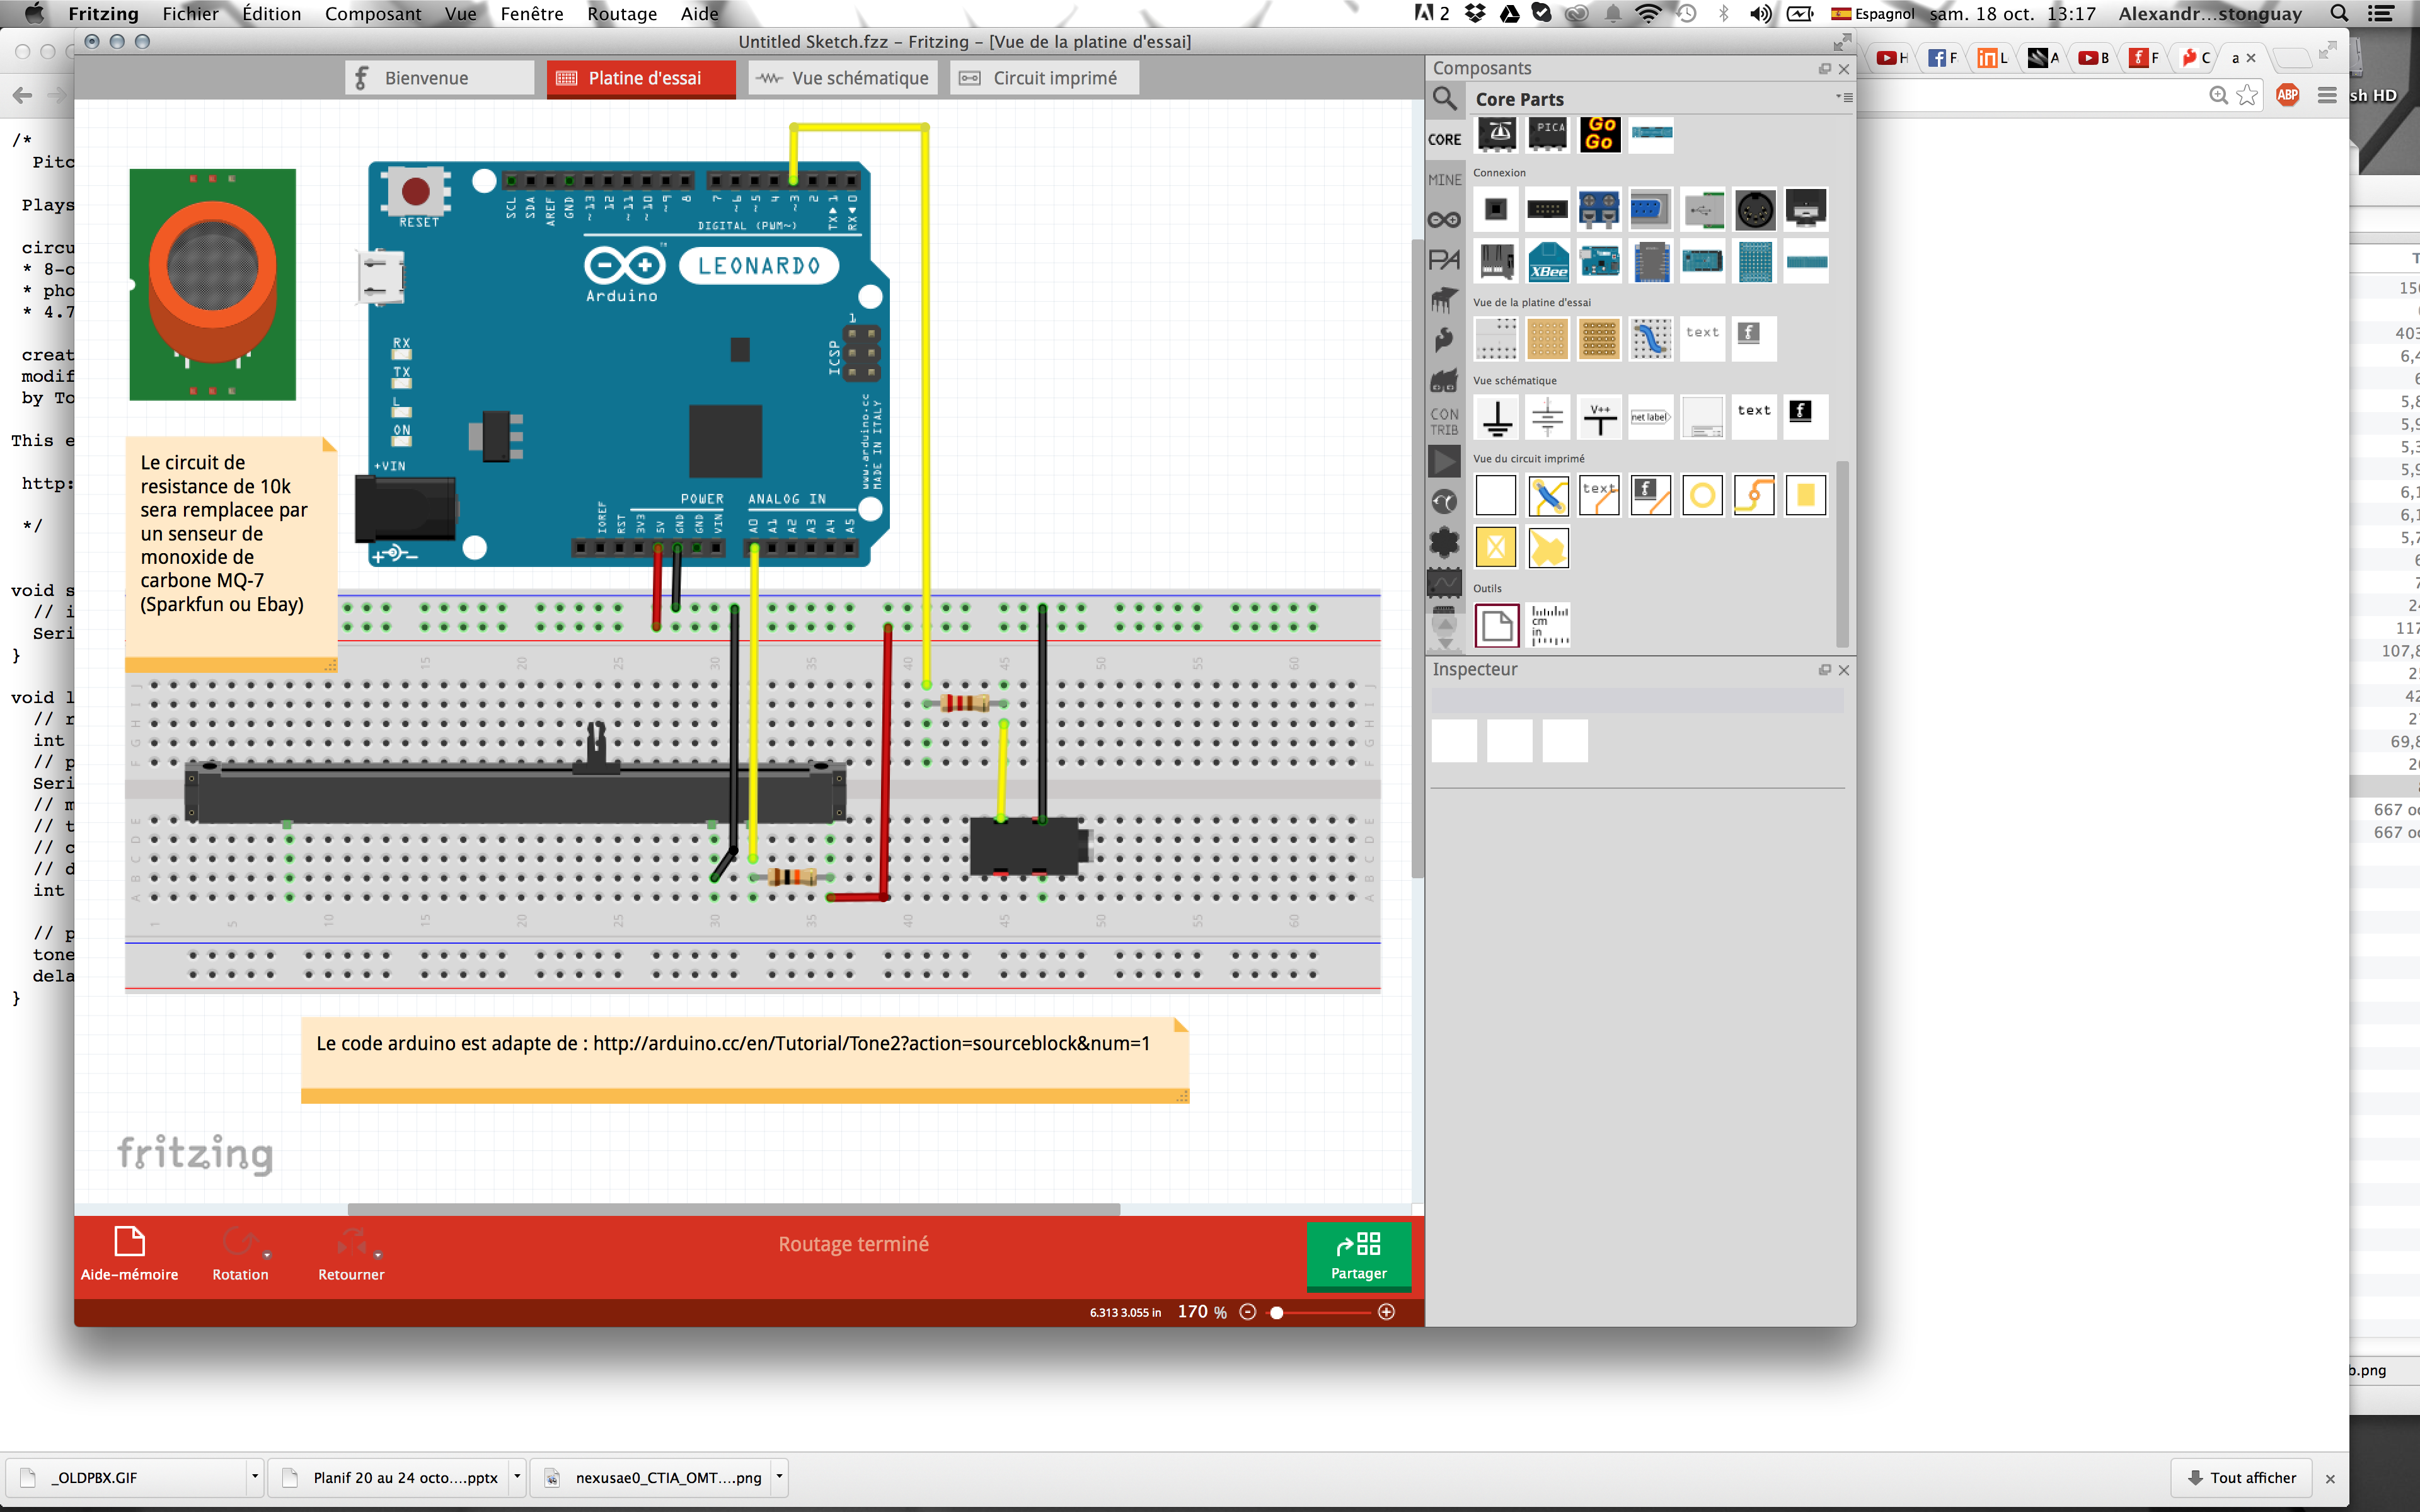Select the GoGo board part
The image size is (2420, 1512).
pos(1600,133)
